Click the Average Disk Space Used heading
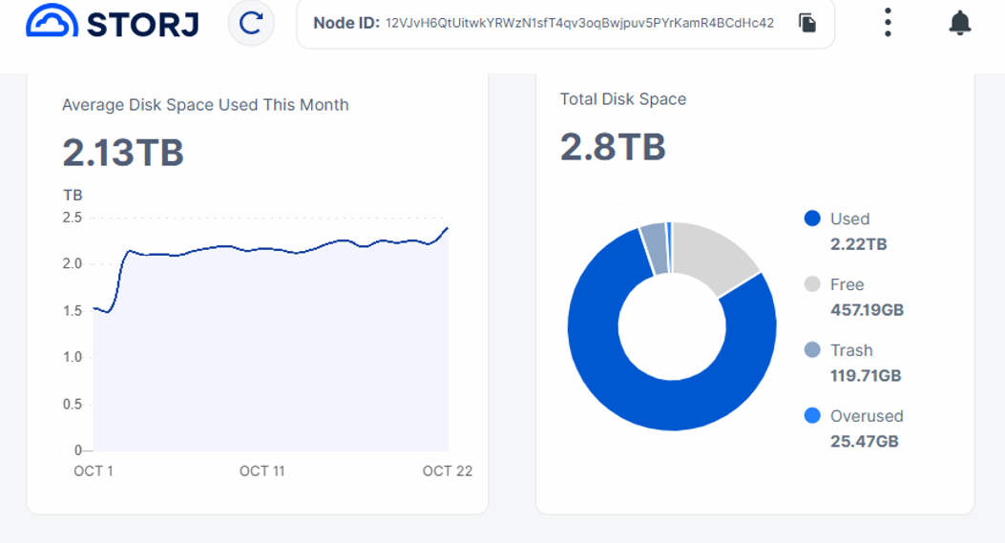 [205, 105]
